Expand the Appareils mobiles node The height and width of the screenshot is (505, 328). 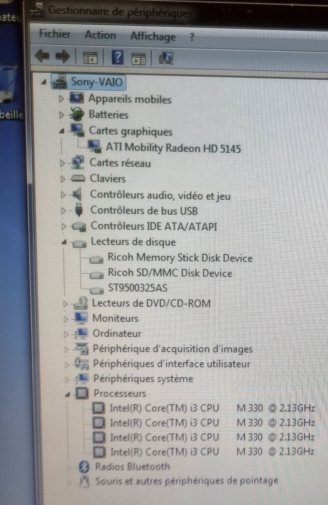[62, 99]
